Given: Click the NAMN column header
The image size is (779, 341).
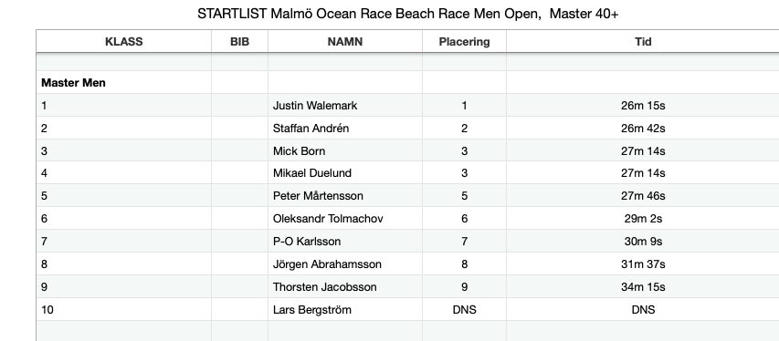Looking at the screenshot, I should [345, 41].
